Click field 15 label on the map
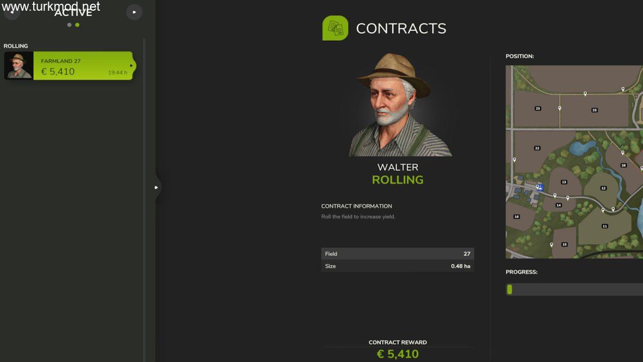 [564, 245]
